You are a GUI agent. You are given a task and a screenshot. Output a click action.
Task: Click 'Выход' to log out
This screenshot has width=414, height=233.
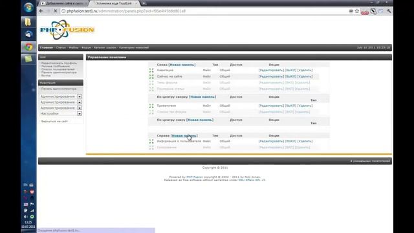(46, 76)
